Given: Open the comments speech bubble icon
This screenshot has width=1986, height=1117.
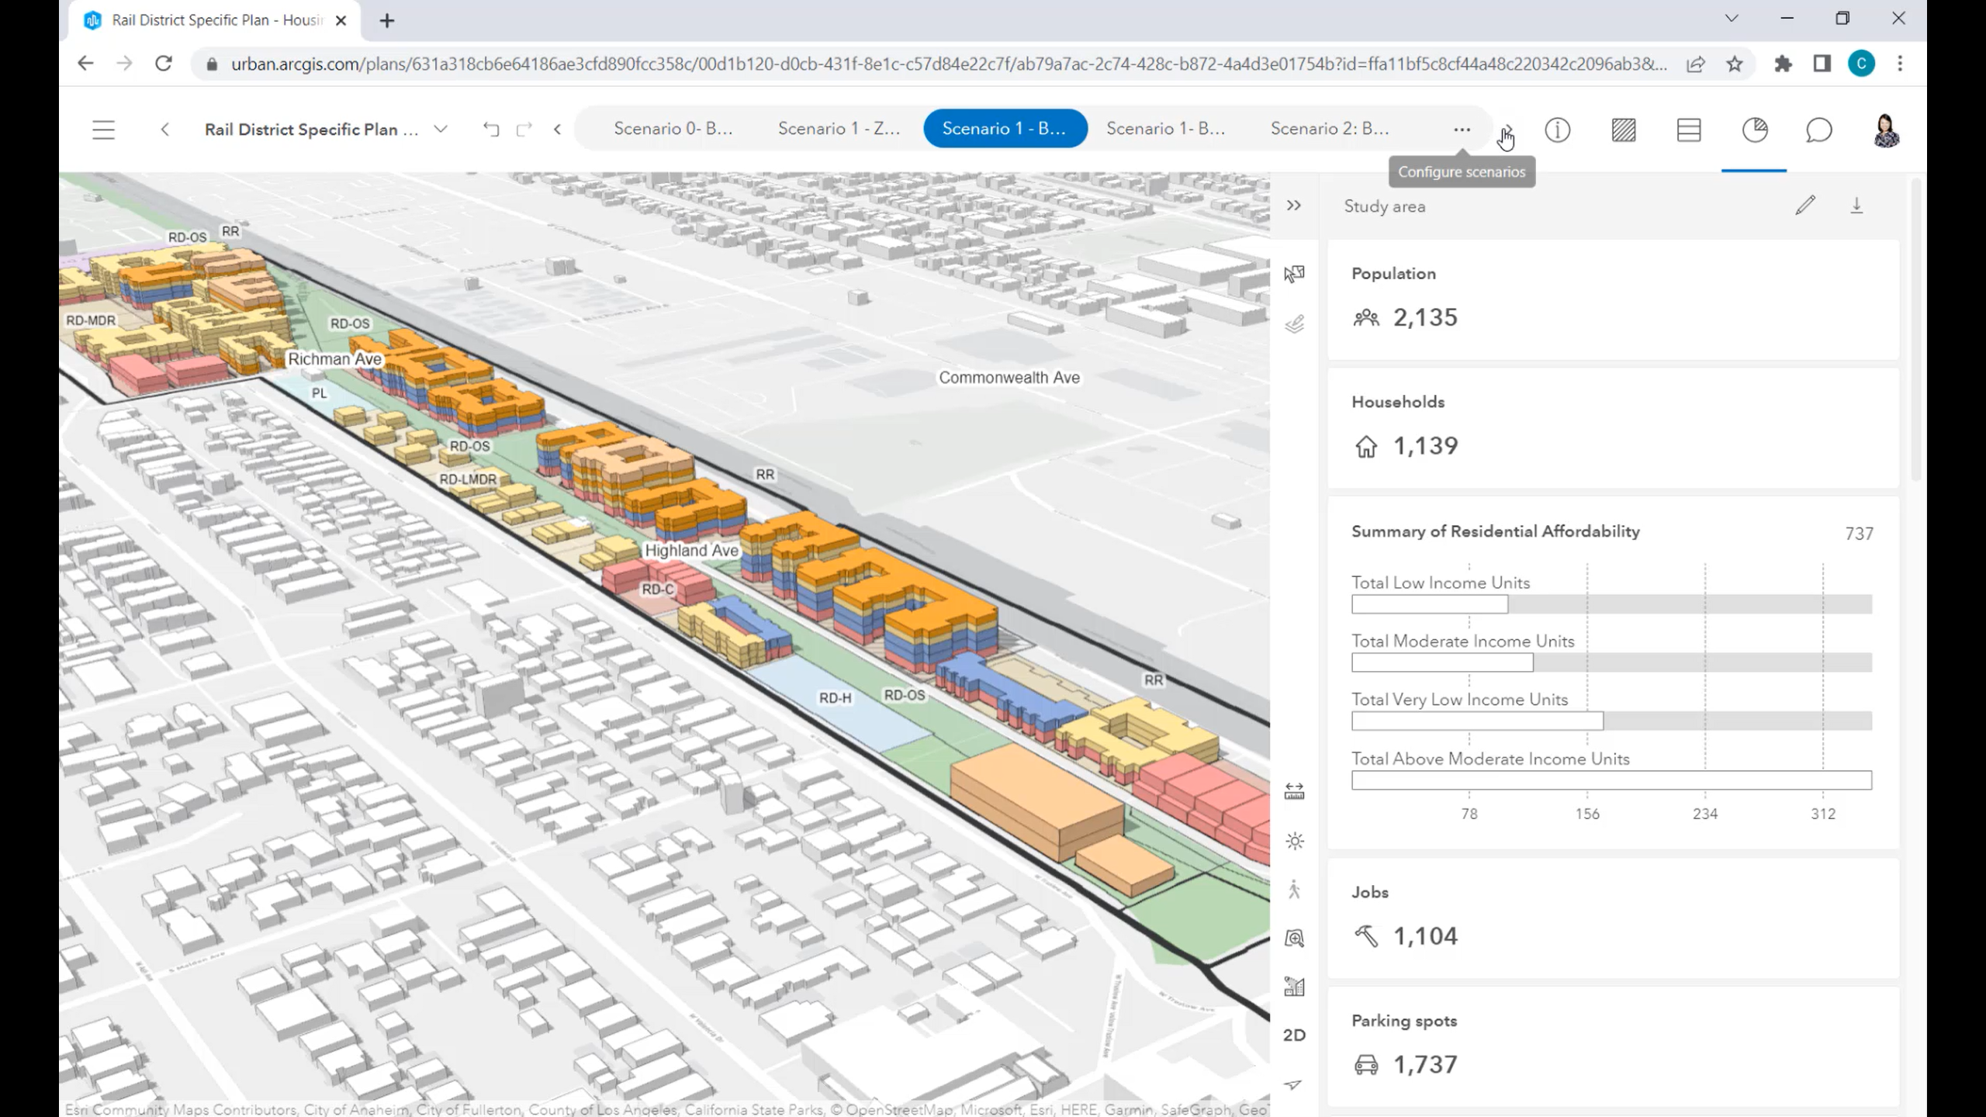Looking at the screenshot, I should [1818, 130].
